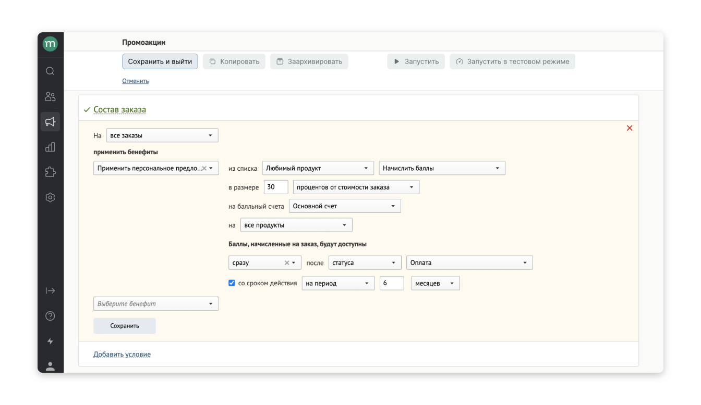Open the puzzle integrations icon
This screenshot has width=701, height=405.
pyautogui.click(x=50, y=172)
